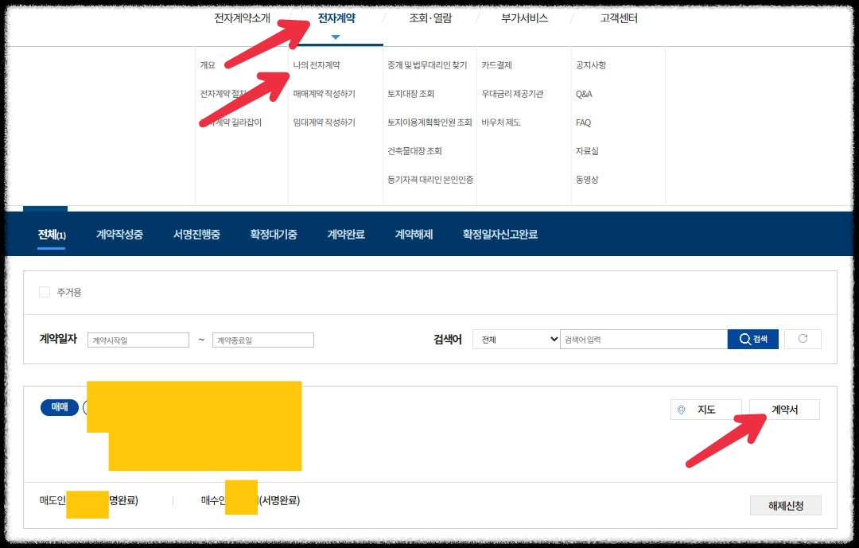Switch to the 확정대기중 tab
This screenshot has width=859, height=548.
[x=274, y=234]
